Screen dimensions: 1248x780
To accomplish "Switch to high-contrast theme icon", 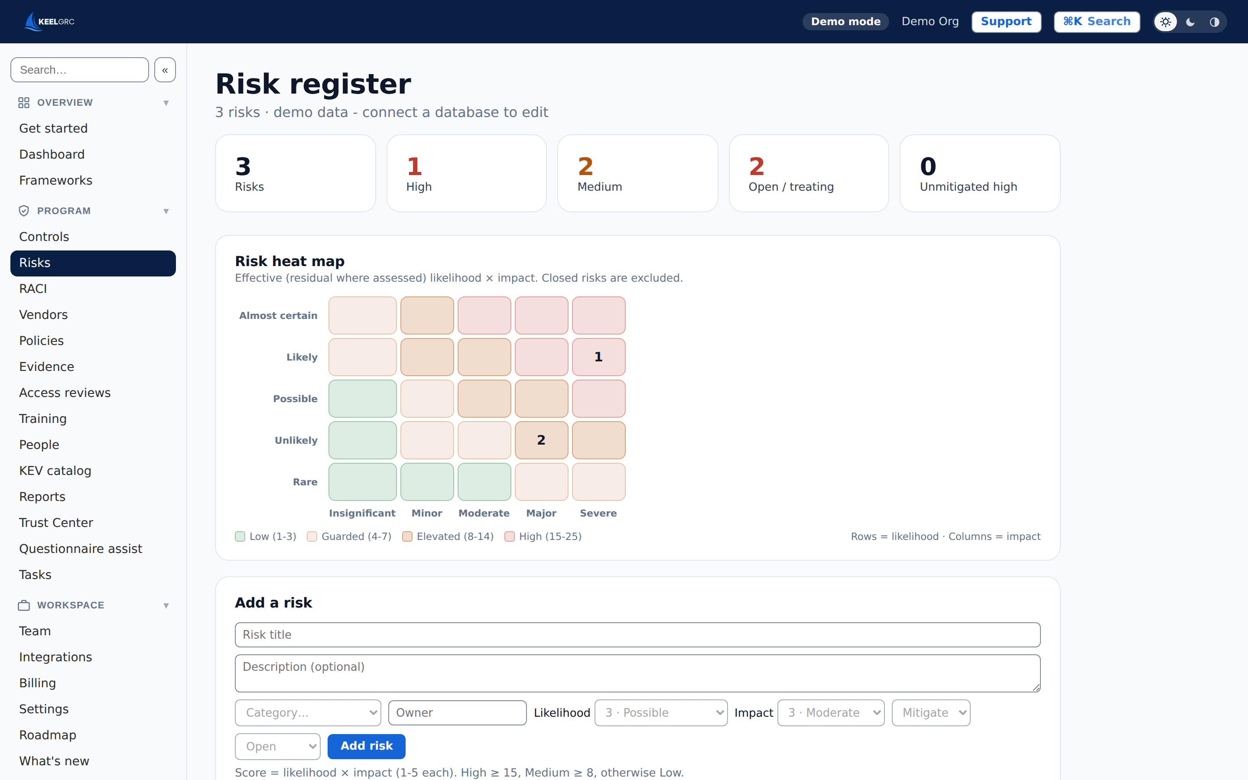I will pyautogui.click(x=1215, y=22).
